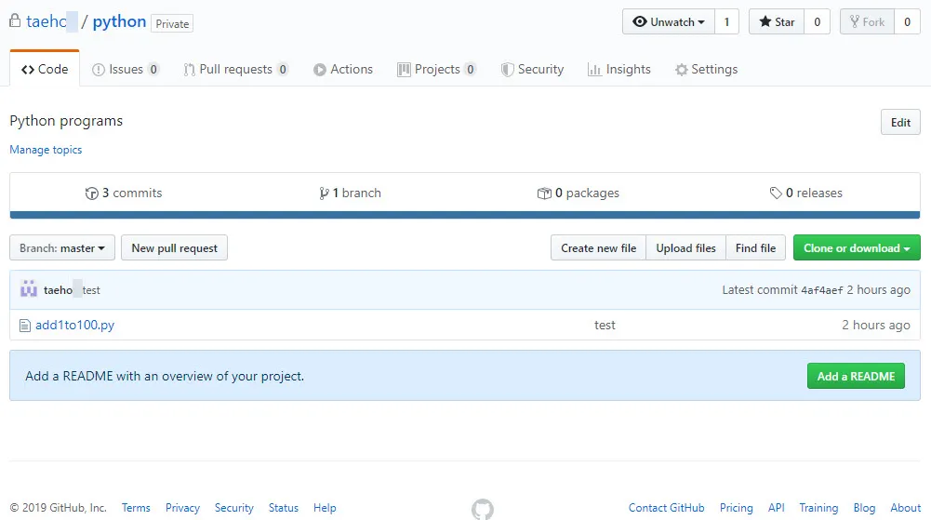Open the Security footer link
Viewport: 931px width, 520px height.
coord(234,508)
